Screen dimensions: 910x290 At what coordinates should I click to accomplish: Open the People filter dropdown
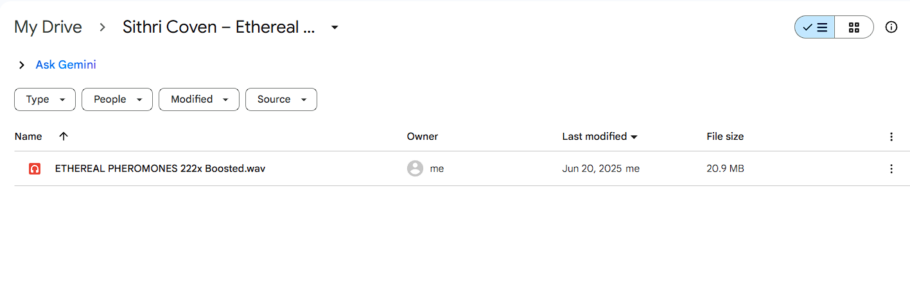coord(117,99)
